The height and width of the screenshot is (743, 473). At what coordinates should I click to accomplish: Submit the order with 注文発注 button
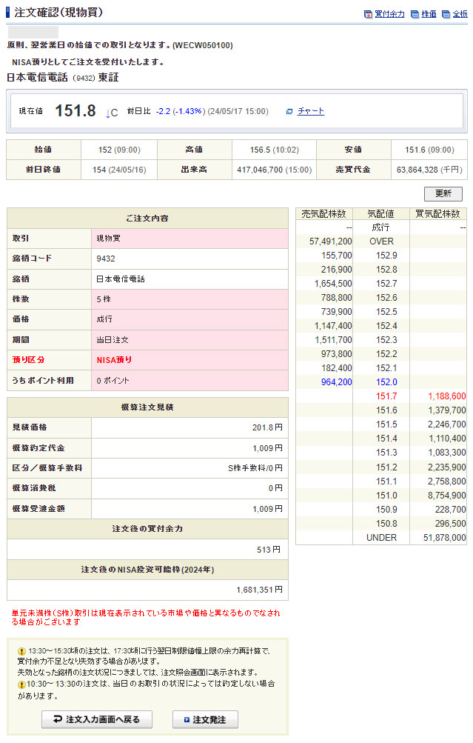click(205, 719)
